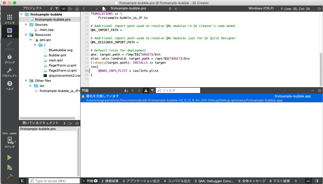The width and height of the screenshot is (323, 184).
Task: Go back in editor navigation history
Action: tap(84, 9)
